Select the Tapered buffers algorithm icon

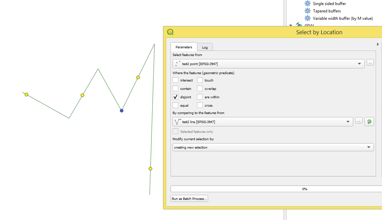click(307, 11)
